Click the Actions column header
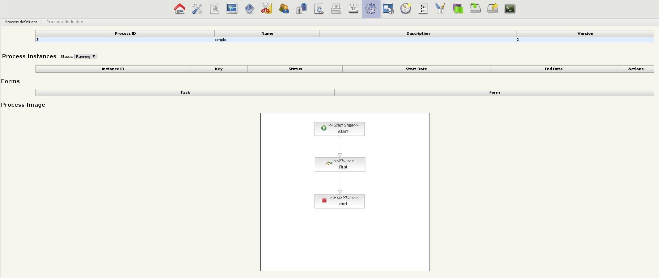This screenshot has width=659, height=278. [635, 69]
